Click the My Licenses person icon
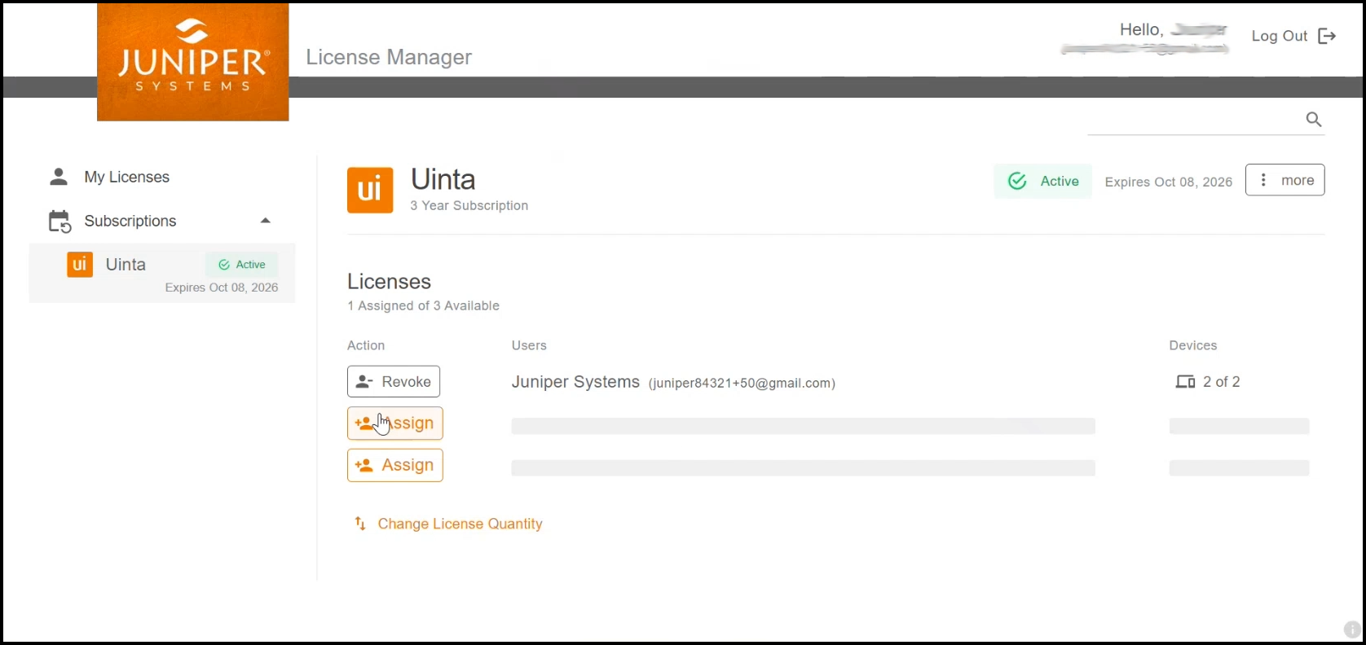Image resolution: width=1366 pixels, height=645 pixels. [59, 177]
